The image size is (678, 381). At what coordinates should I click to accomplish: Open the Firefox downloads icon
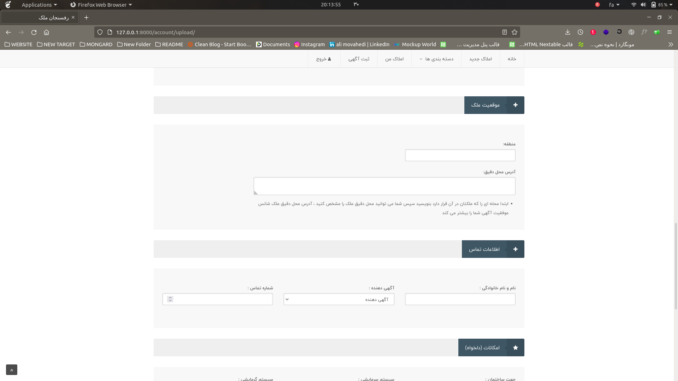(x=567, y=32)
